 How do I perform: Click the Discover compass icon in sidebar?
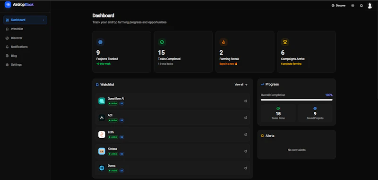(7, 38)
